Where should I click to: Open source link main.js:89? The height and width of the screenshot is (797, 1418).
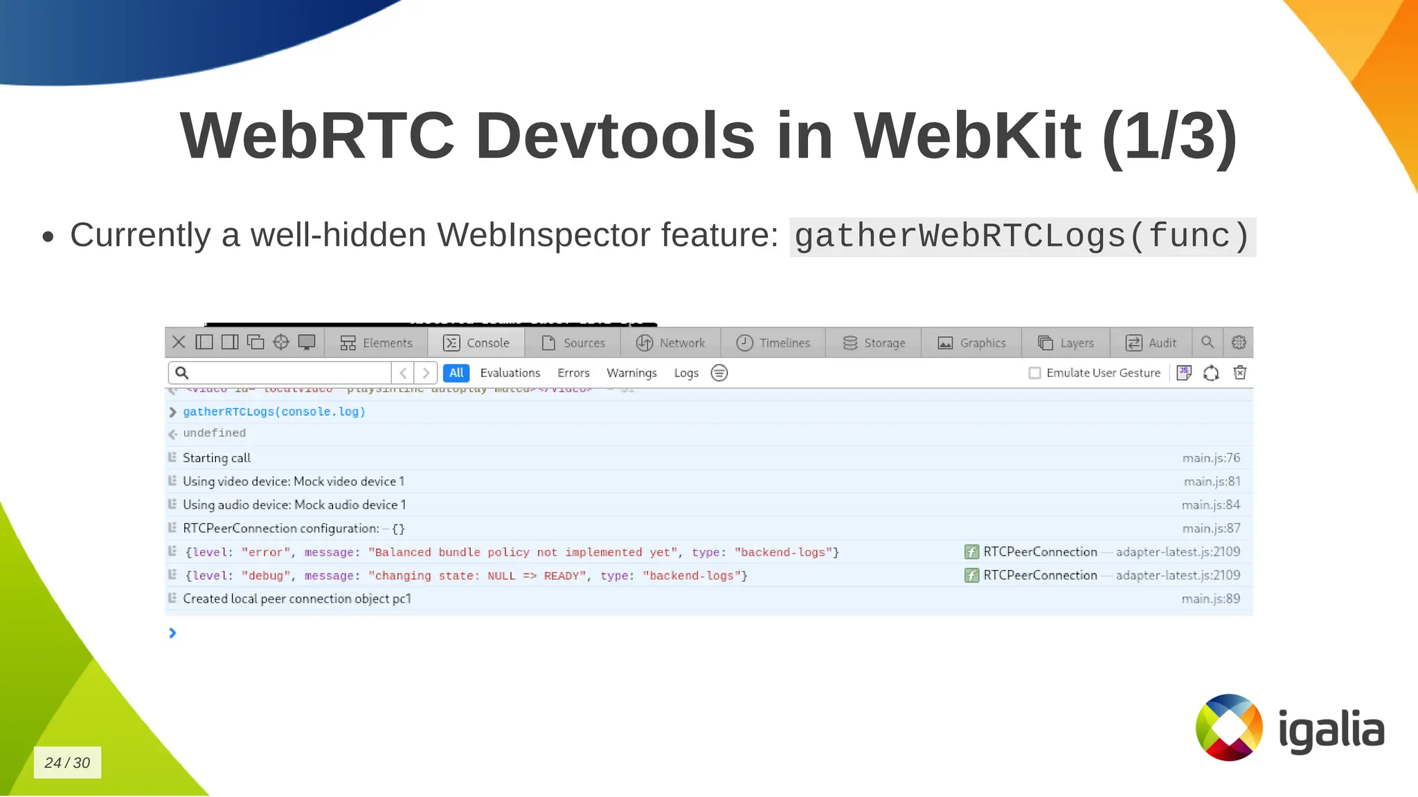1211,598
